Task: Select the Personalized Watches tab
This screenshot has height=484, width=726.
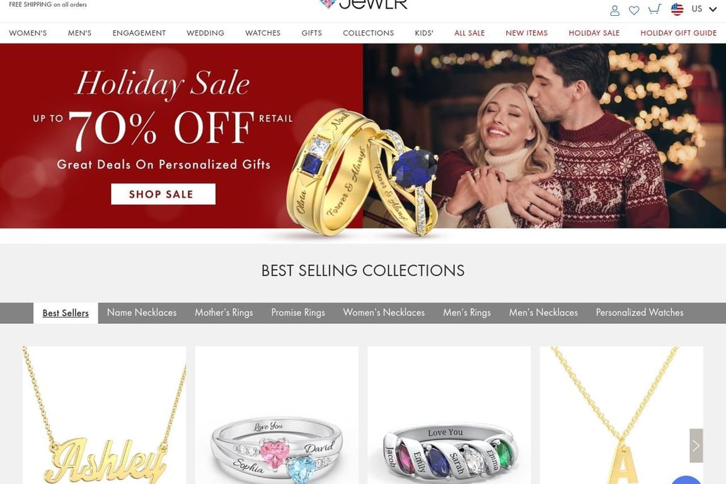Action: point(640,313)
